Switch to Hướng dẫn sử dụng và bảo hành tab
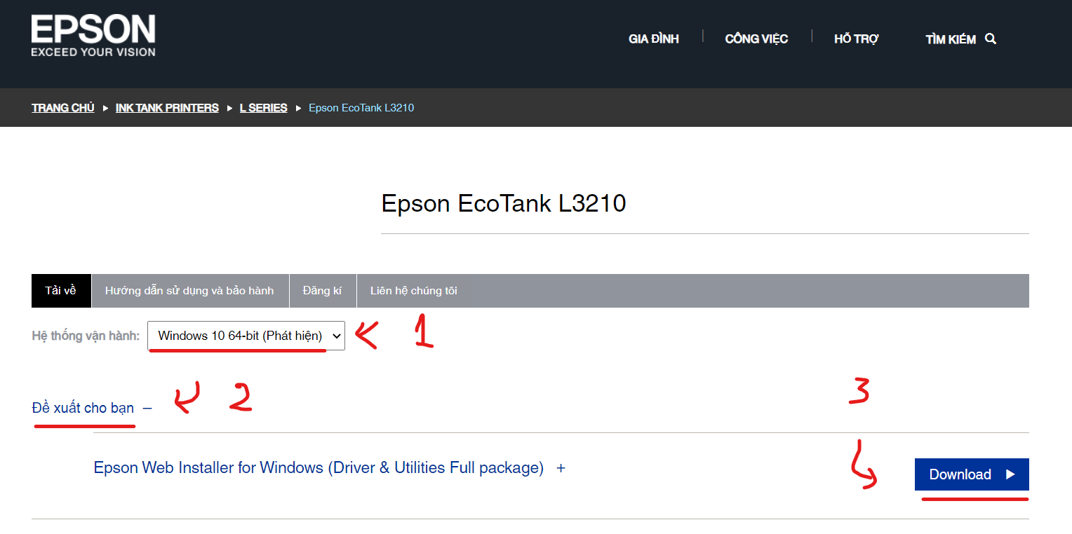The width and height of the screenshot is (1072, 534). click(x=189, y=291)
